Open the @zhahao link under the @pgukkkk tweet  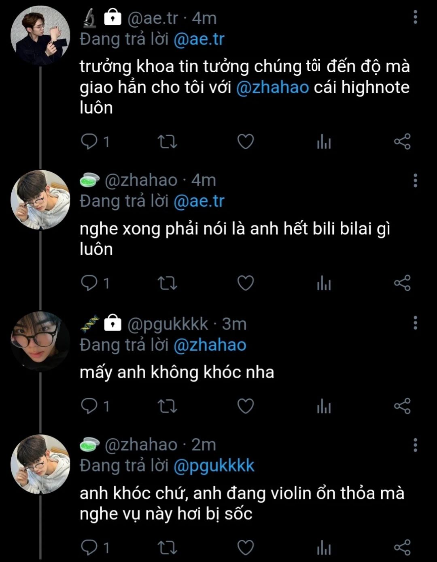[210, 345]
